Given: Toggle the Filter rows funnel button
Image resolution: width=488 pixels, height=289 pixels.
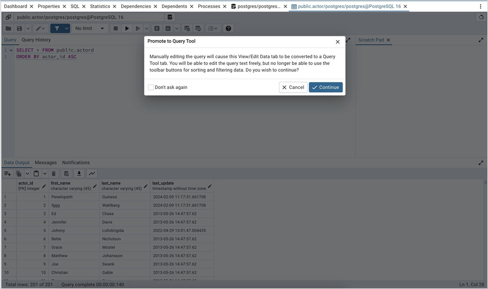Looking at the screenshot, I should pyautogui.click(x=57, y=29).
